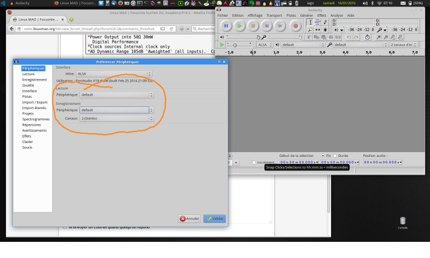
Task: Select the Durée radio button
Action: click(335, 155)
